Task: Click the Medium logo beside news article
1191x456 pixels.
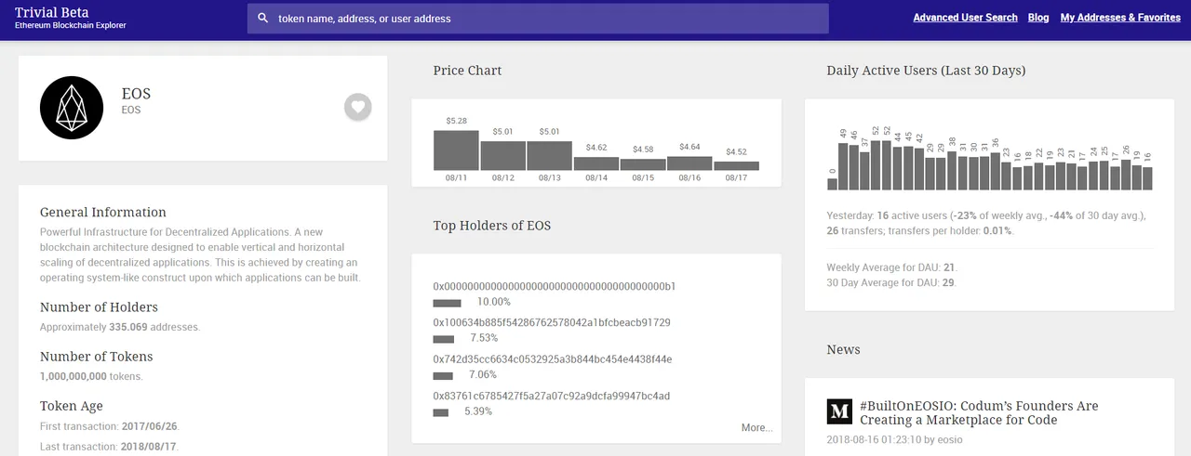Action: pyautogui.click(x=839, y=411)
